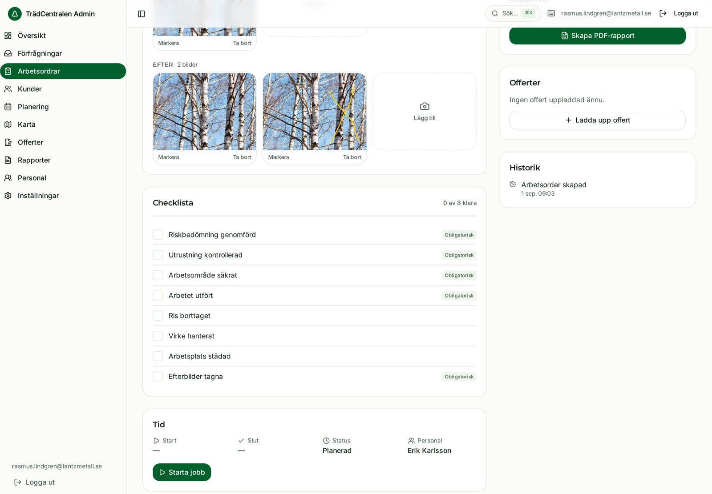Viewport: 712px width, 494px height.
Task: Check Utrustning kontrollerad
Action: (x=158, y=255)
